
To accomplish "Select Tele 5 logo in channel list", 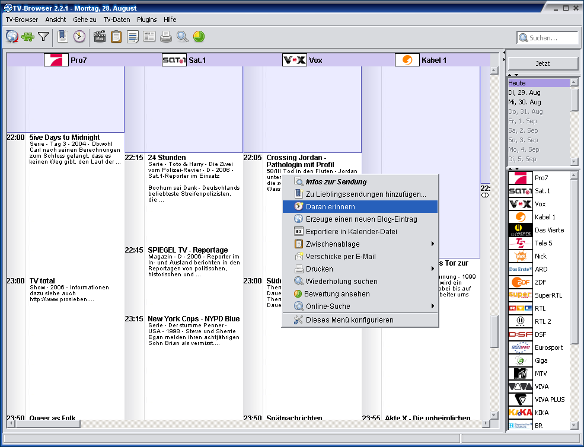I will click(521, 243).
